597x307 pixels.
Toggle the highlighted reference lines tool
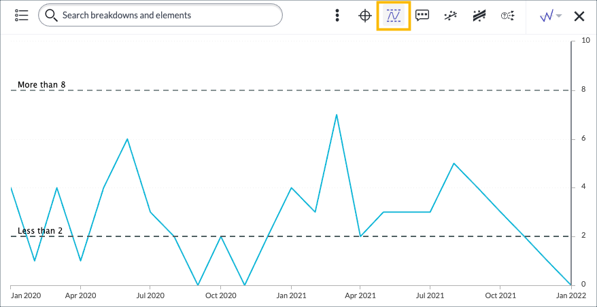point(394,16)
